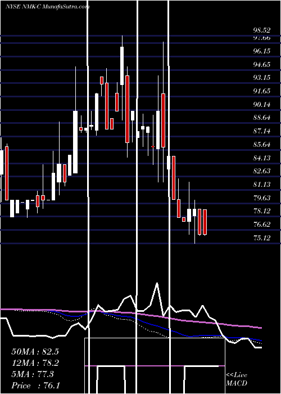Click the 82.63 price axis label
The width and height of the screenshot is (281, 394).
[x=262, y=171]
